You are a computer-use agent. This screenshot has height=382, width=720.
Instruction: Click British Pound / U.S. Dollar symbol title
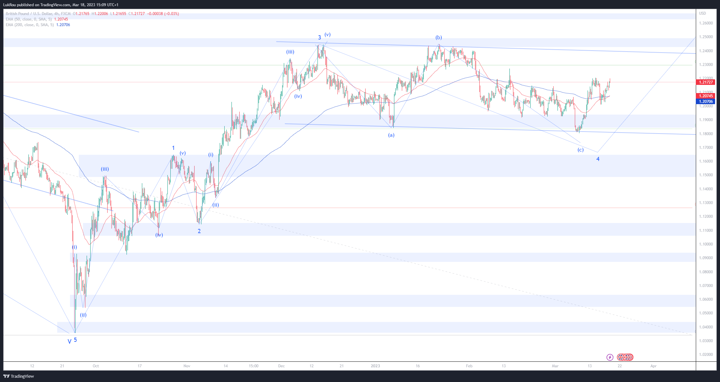[29, 14]
